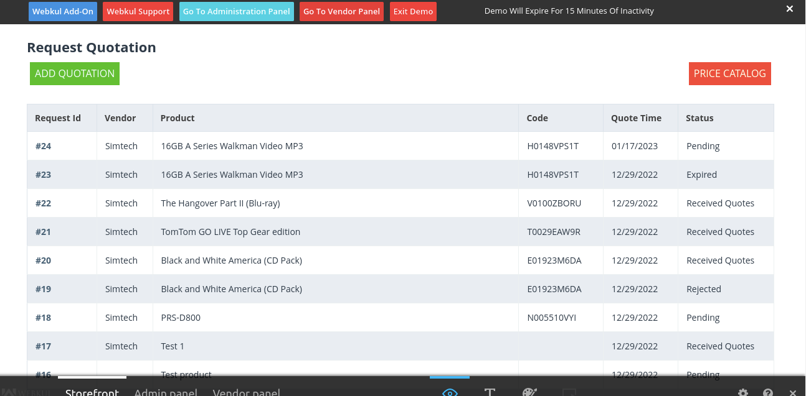Toggle the eye preview icon in bottom toolbar
Image resolution: width=806 pixels, height=396 pixels.
[x=450, y=393]
